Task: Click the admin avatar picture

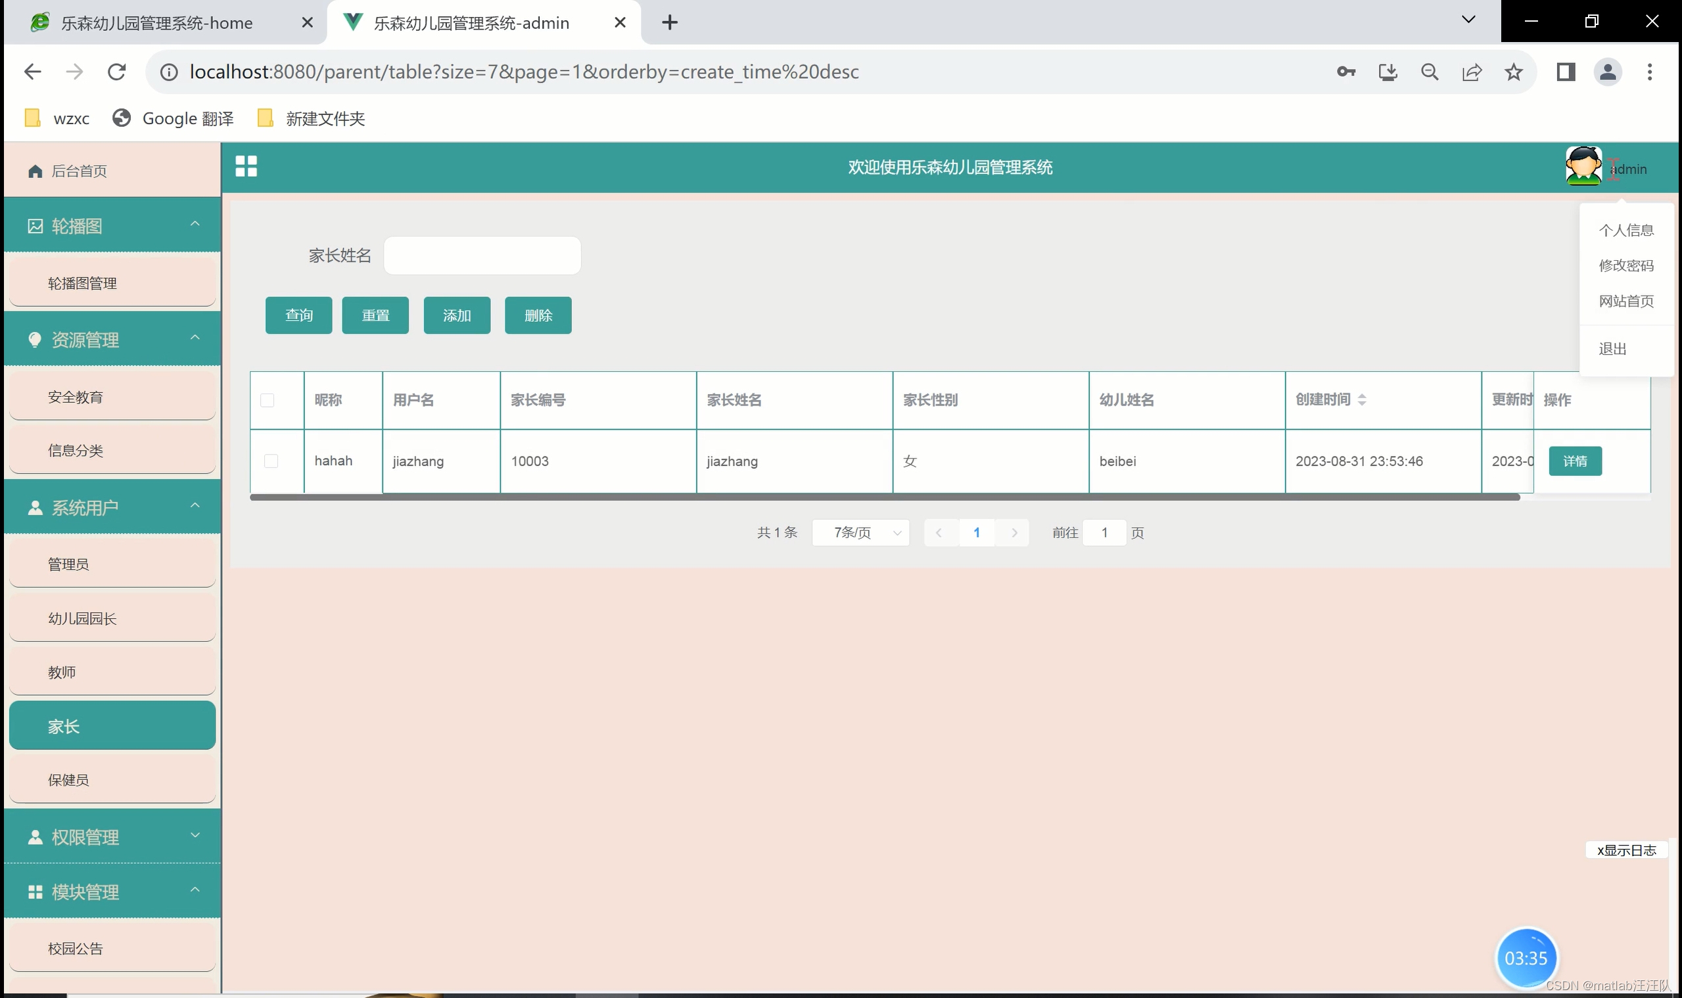Action: pos(1583,166)
